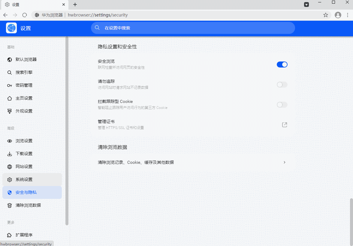Select 扩展程序 in the sidebar
353x246 pixels.
click(24, 235)
